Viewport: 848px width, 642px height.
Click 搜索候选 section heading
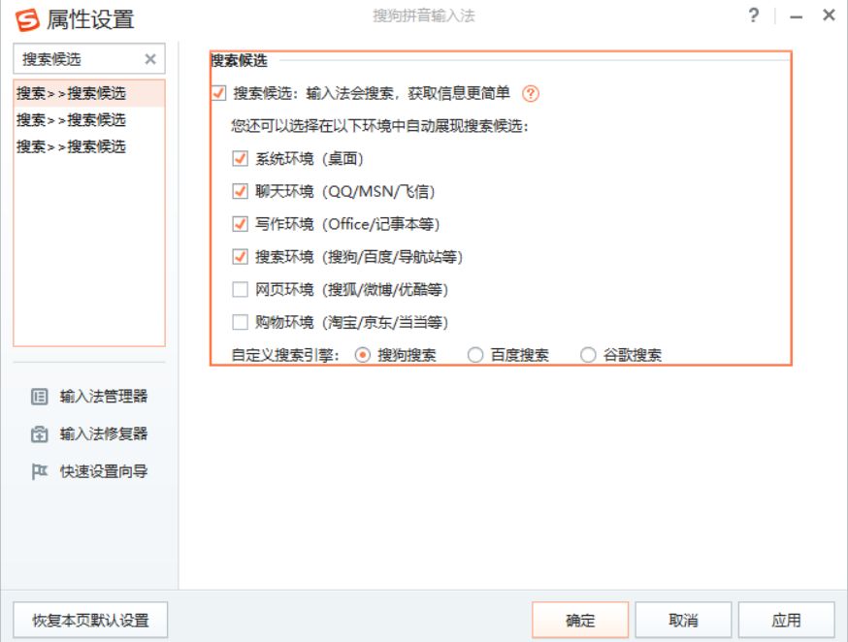[239, 60]
